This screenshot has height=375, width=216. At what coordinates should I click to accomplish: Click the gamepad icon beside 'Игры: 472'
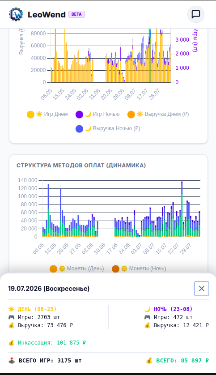[x=147, y=317]
